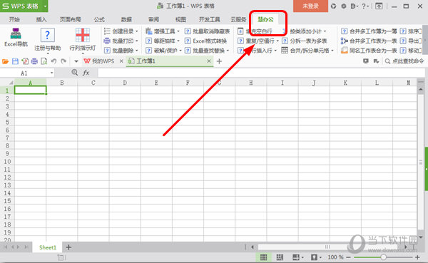Open the 云服务 ribbon tab
Viewport: 428px width, 263px height.
pos(238,19)
